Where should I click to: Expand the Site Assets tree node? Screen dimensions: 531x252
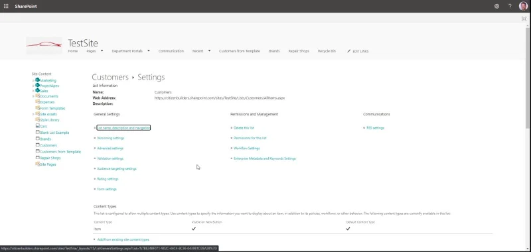click(33, 114)
